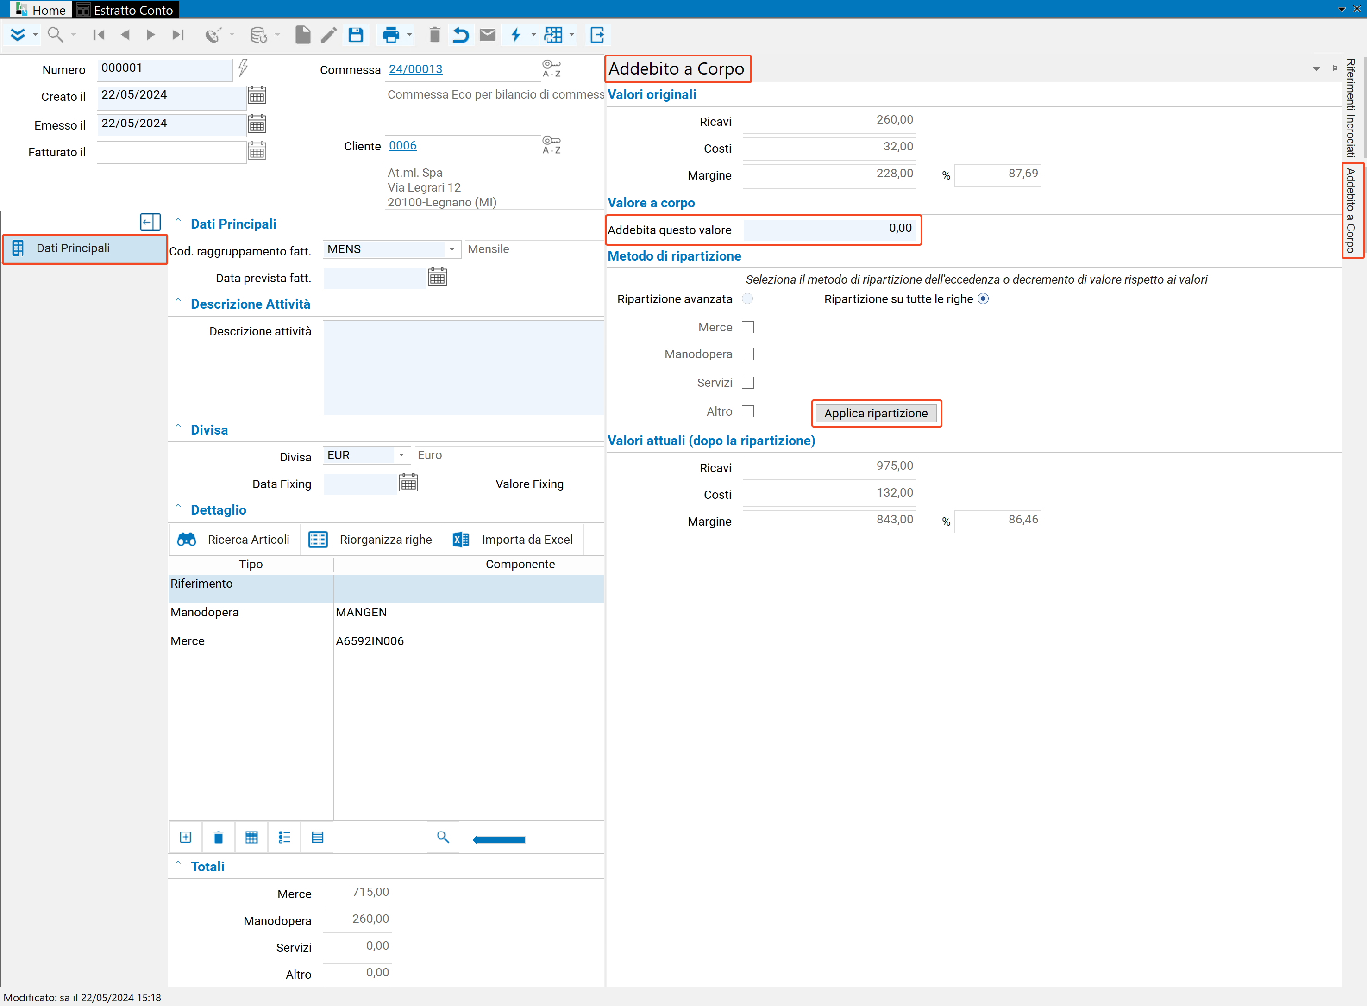Viewport: 1367px width, 1006px height.
Task: Switch to the Estratto Conto tab
Action: 125,10
